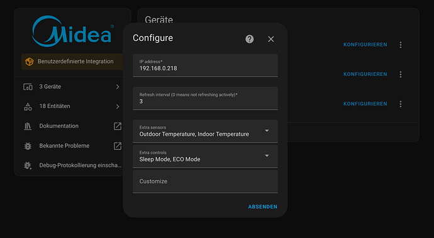Click the devices icon beside 3 Geräte
This screenshot has width=434, height=238.
point(28,87)
